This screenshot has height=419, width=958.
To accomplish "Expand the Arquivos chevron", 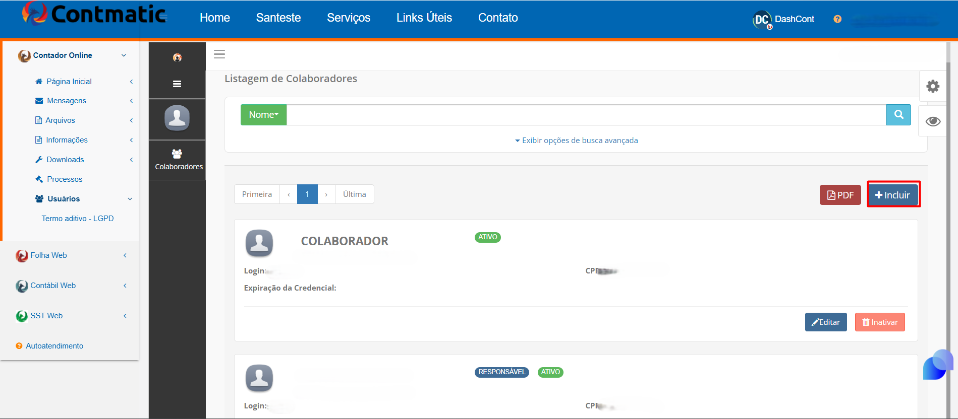I will 131,120.
